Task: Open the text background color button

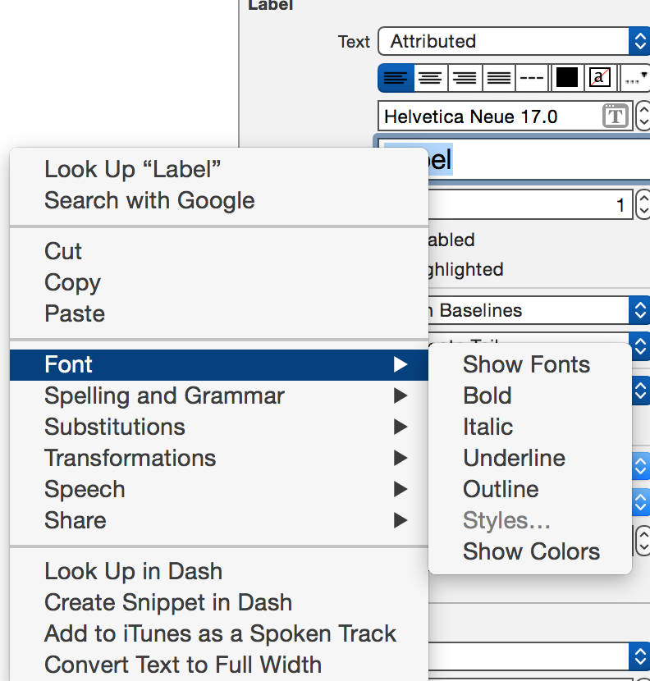Action: point(601,78)
